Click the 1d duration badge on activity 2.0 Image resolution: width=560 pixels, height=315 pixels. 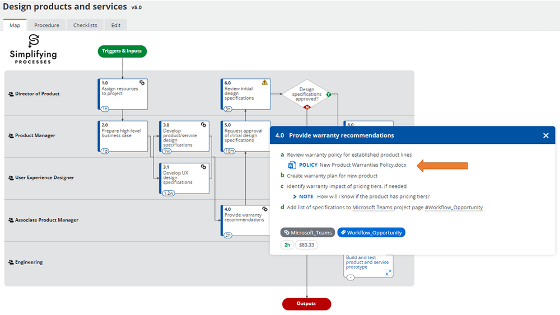105,151
